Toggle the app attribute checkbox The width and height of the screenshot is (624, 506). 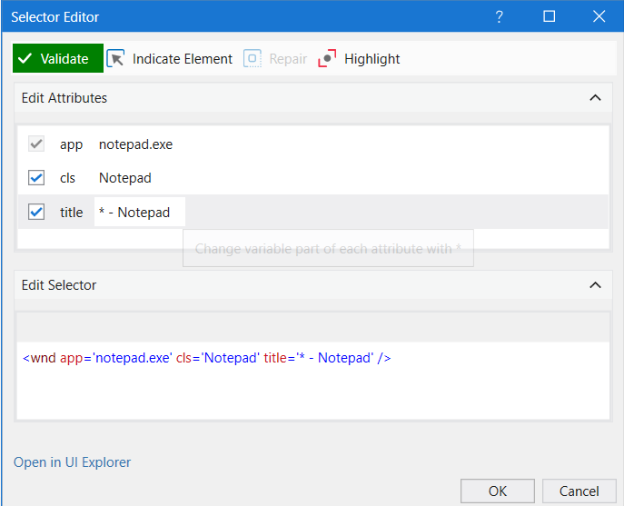pyautogui.click(x=36, y=144)
